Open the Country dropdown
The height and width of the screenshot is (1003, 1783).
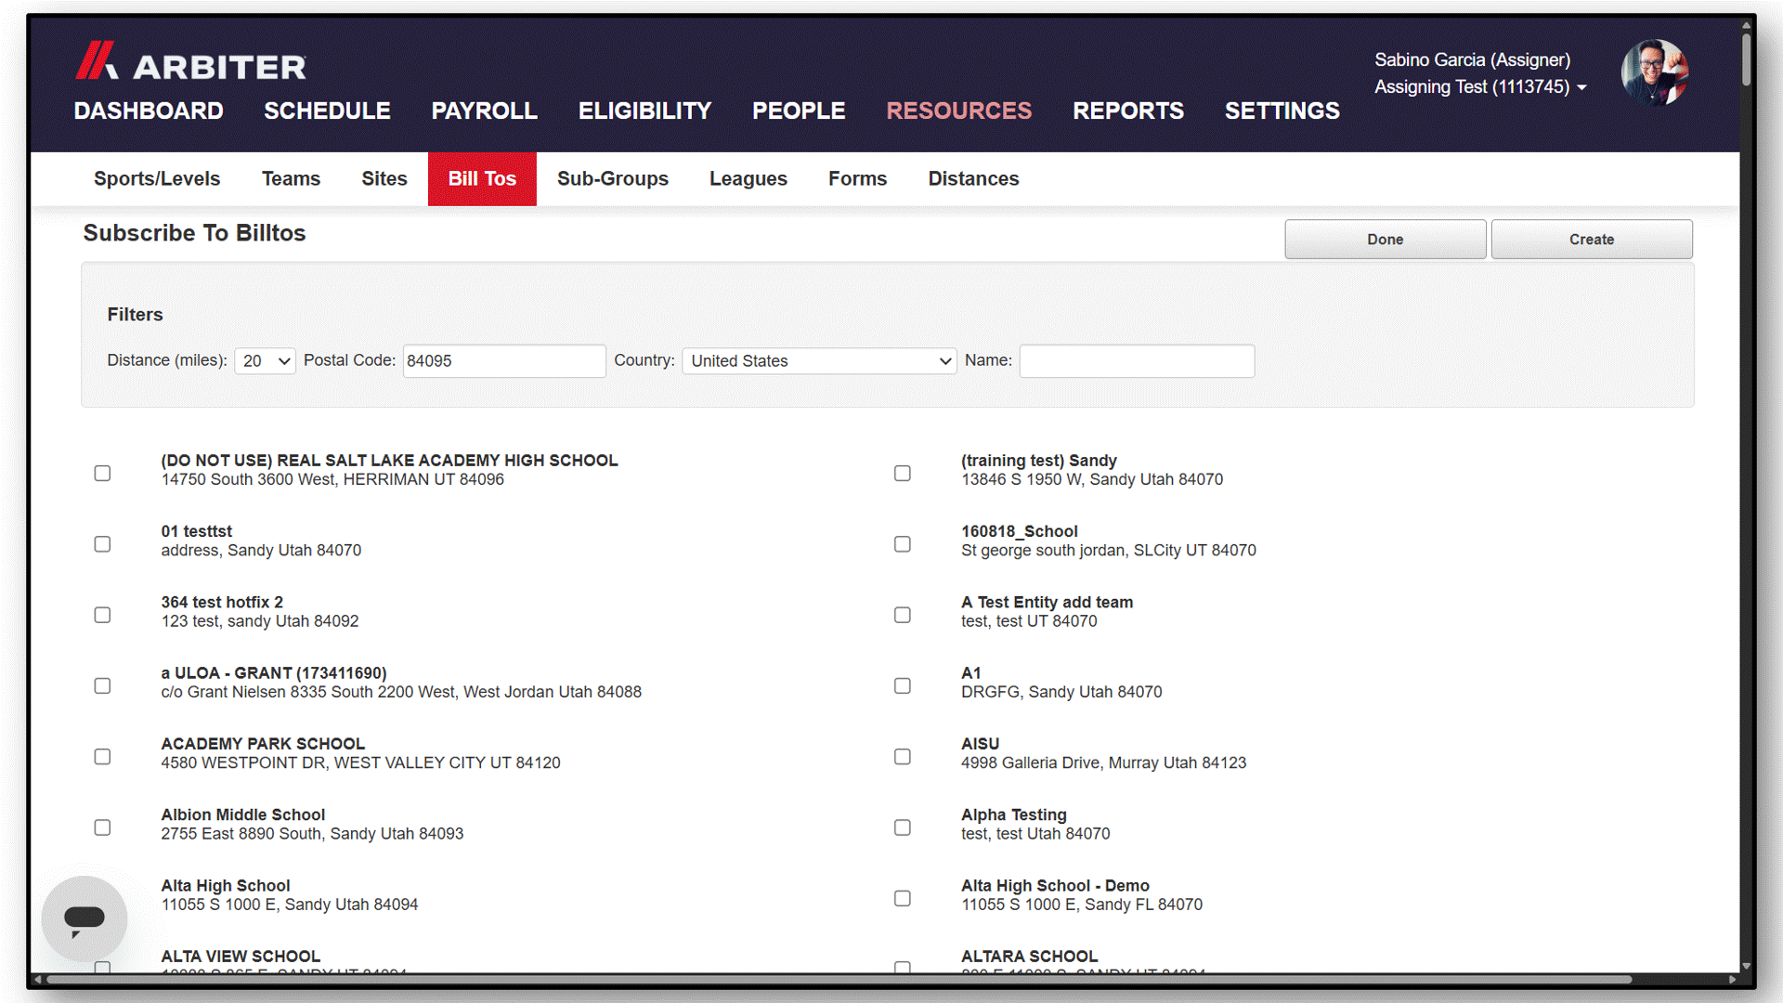819,360
